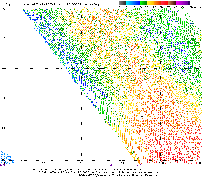The width and height of the screenshot is (202, 177).
Task: Click the gray 0–5 knots legend segment
Action: (x=122, y=3)
